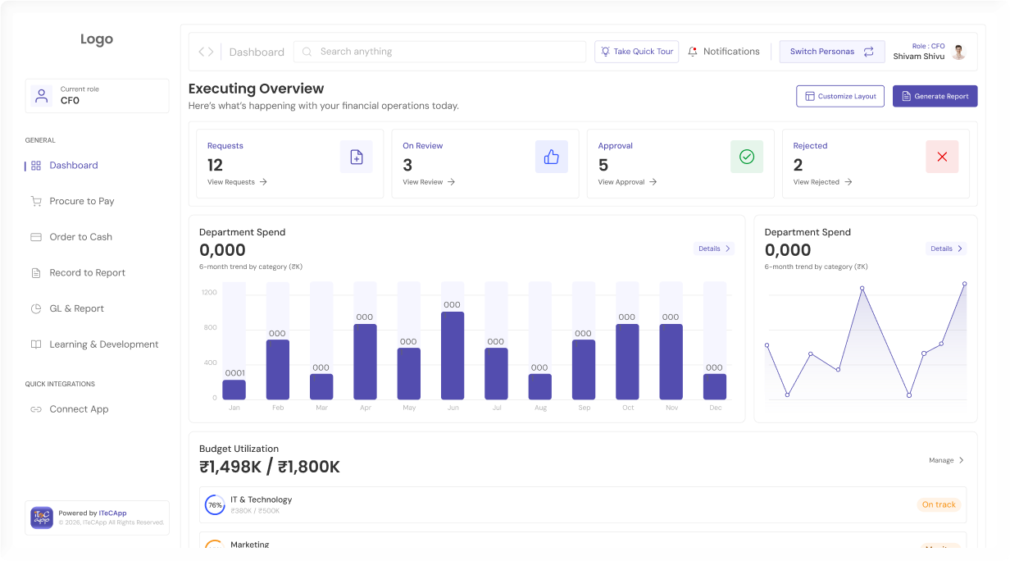Open Procure to Pay section

(x=82, y=201)
